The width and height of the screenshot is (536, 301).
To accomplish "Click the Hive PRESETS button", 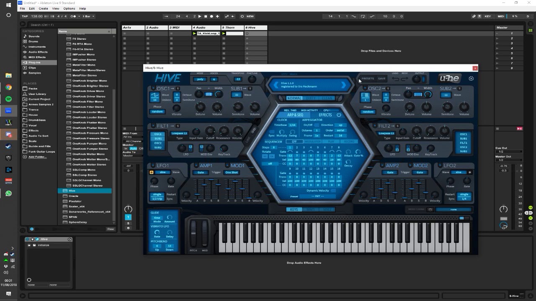I will tap(368, 79).
